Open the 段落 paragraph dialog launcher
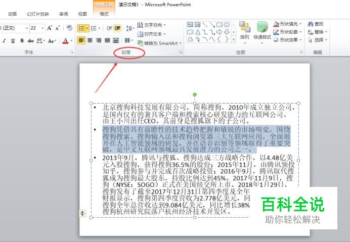350x242 pixels. [x=181, y=52]
